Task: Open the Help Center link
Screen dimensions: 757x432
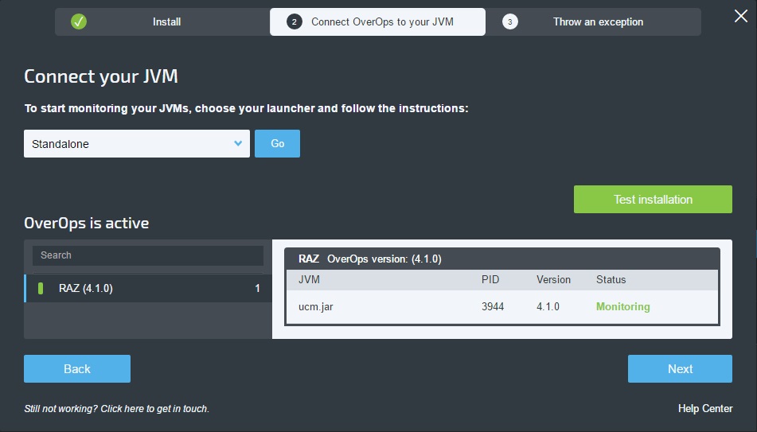Action: [x=704, y=408]
